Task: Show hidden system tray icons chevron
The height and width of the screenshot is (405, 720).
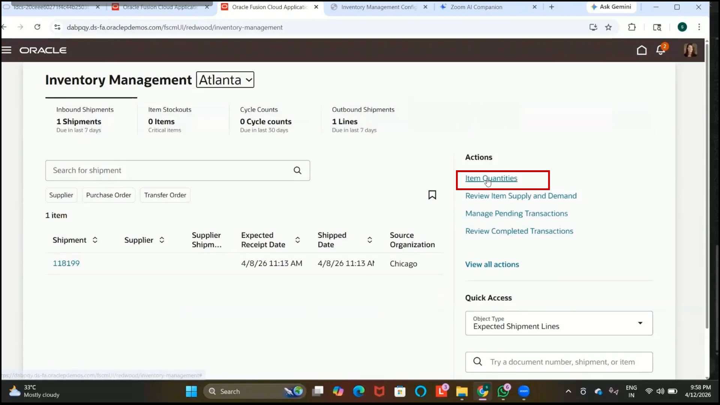Action: (568, 391)
